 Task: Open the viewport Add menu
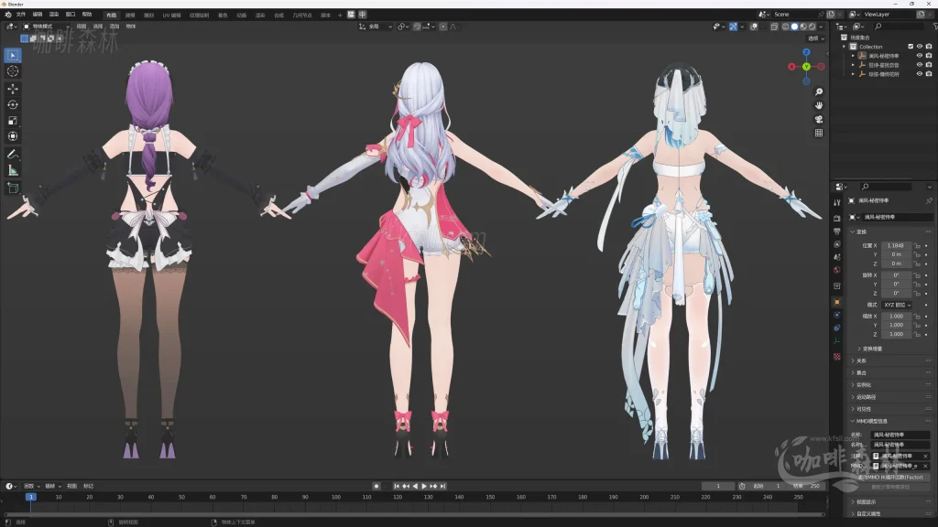(115, 27)
